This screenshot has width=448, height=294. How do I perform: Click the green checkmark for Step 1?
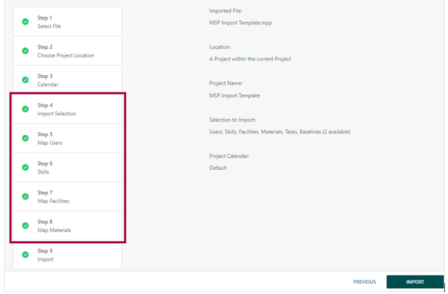[25, 22]
